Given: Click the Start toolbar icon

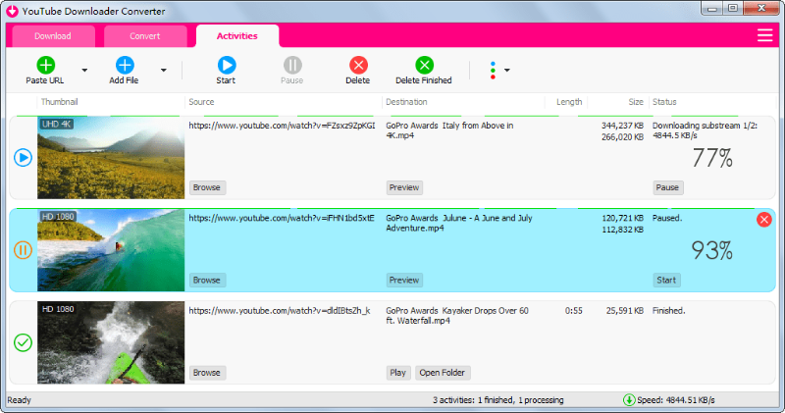Looking at the screenshot, I should coord(227,65).
